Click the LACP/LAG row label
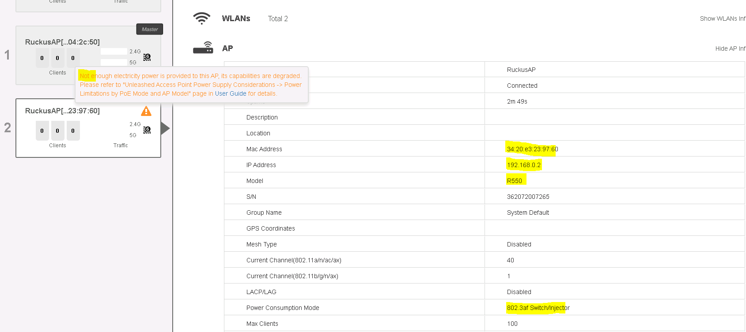The image size is (746, 332). point(261,292)
